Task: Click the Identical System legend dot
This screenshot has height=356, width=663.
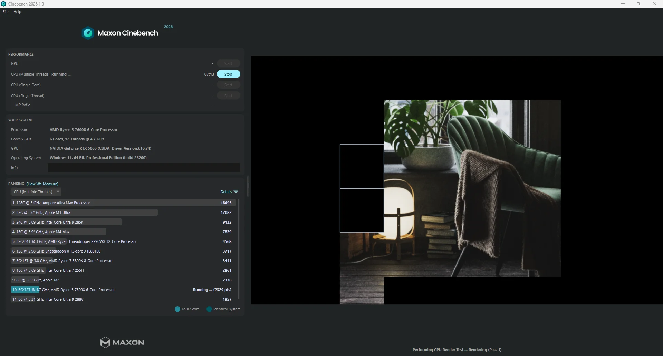Action: pyautogui.click(x=209, y=309)
